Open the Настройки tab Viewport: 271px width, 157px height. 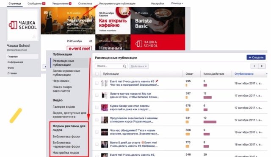tap(158, 3)
